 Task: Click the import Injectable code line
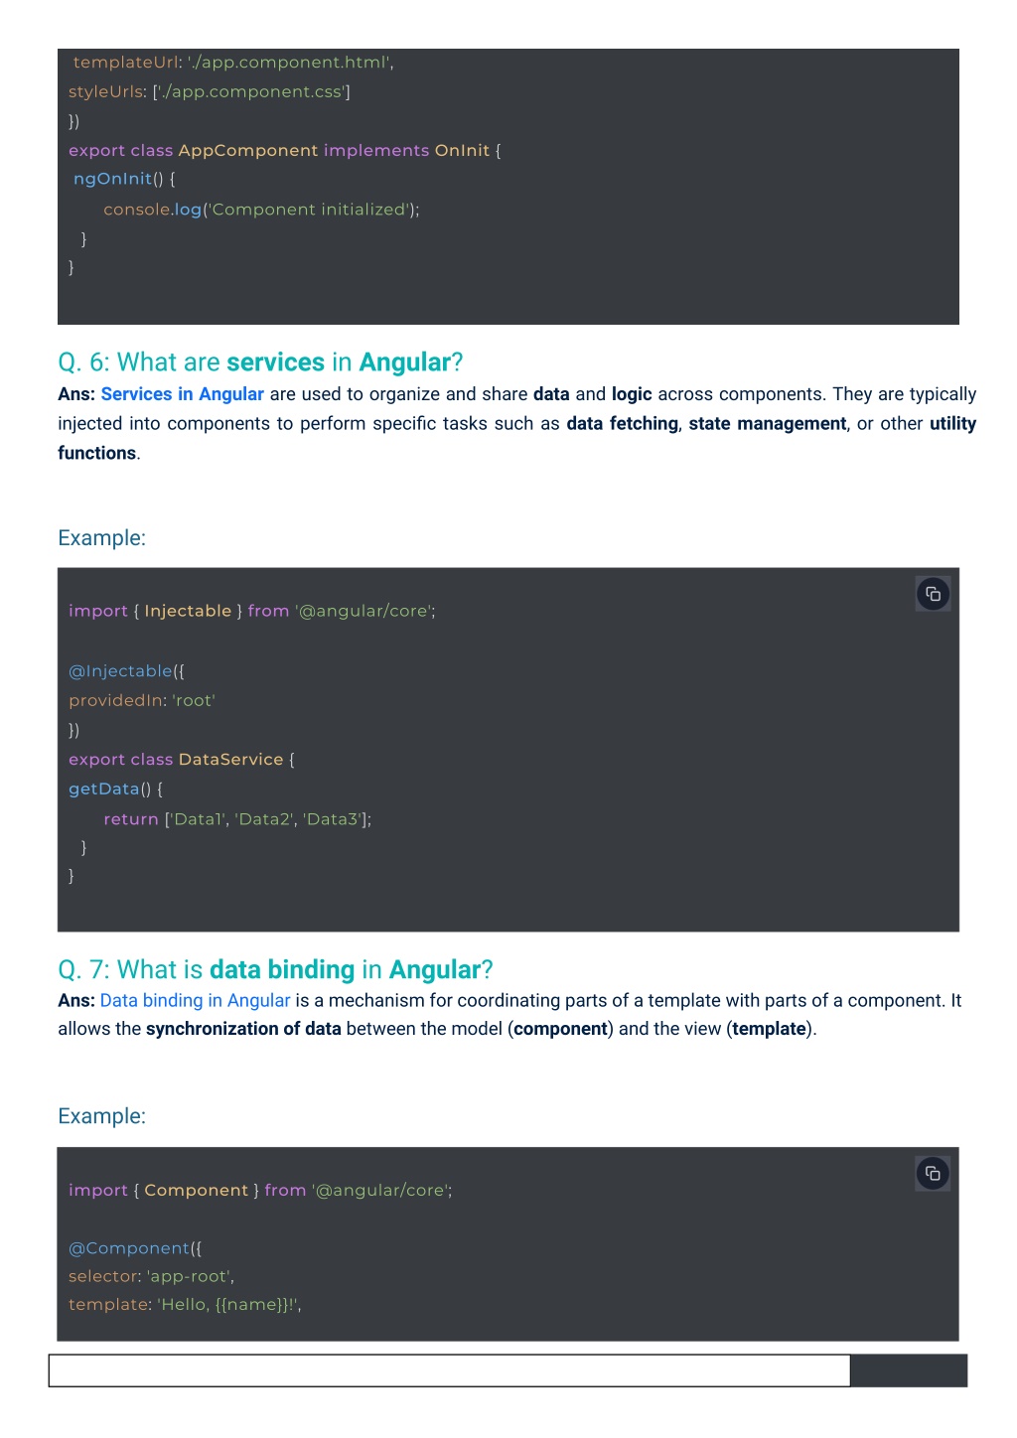tap(252, 611)
